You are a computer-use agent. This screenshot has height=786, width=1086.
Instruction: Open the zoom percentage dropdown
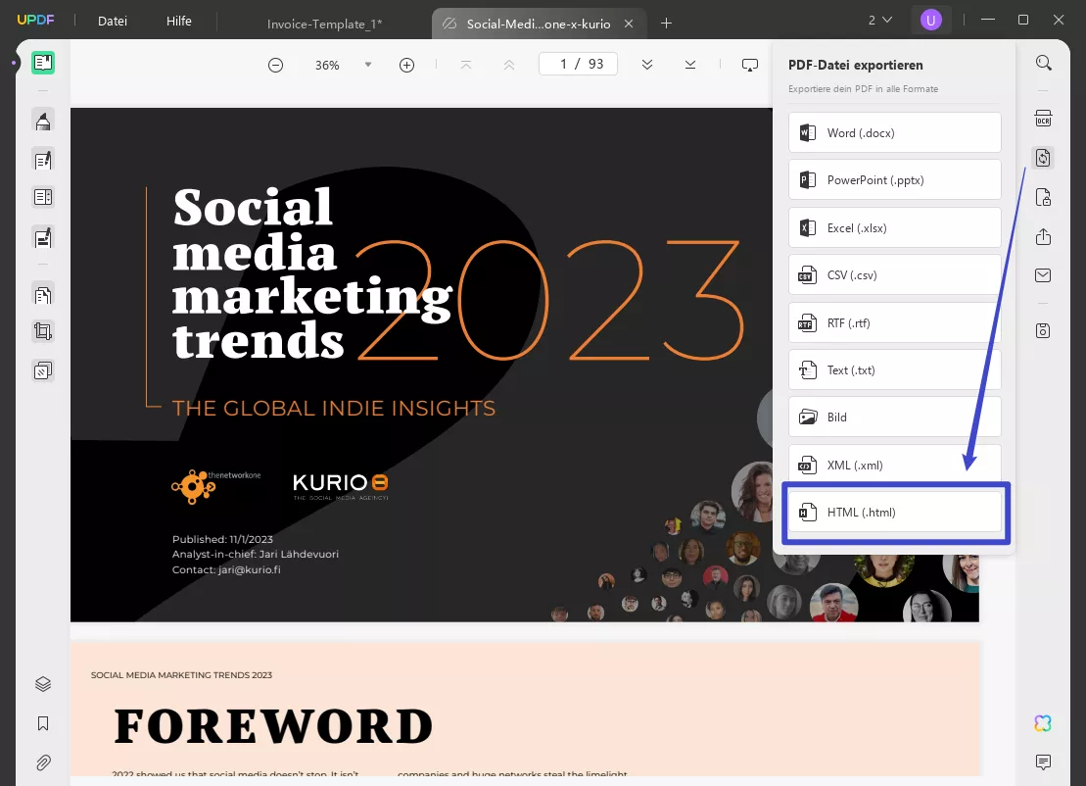click(367, 65)
